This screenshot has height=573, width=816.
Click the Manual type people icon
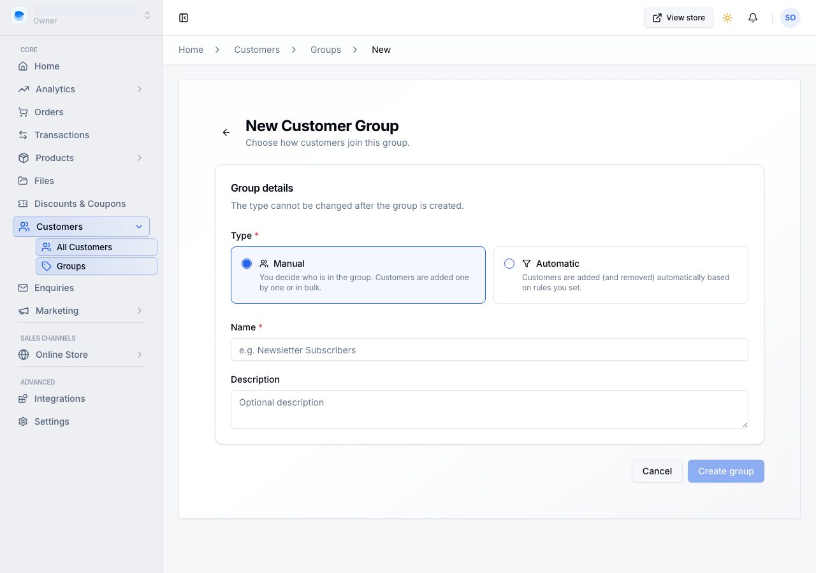[264, 264]
